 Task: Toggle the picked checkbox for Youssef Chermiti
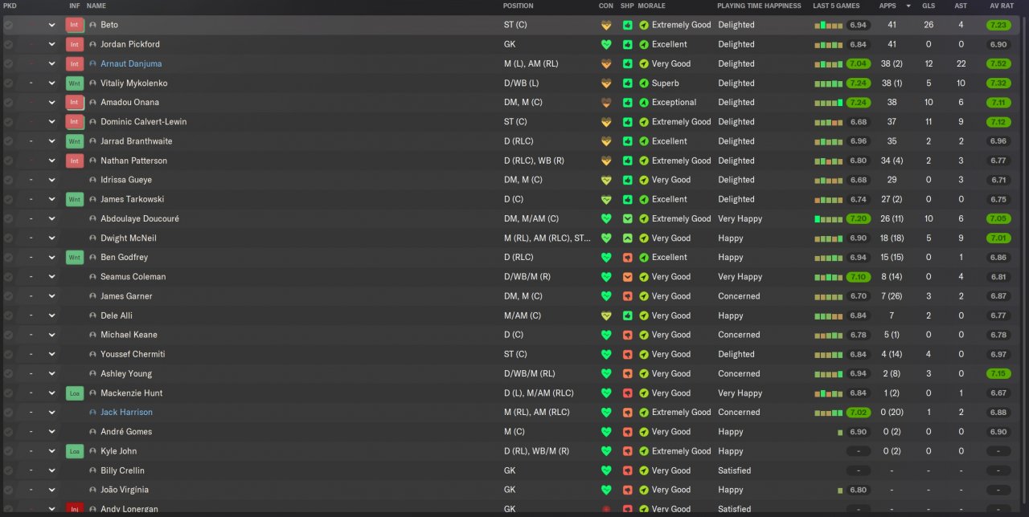click(8, 354)
